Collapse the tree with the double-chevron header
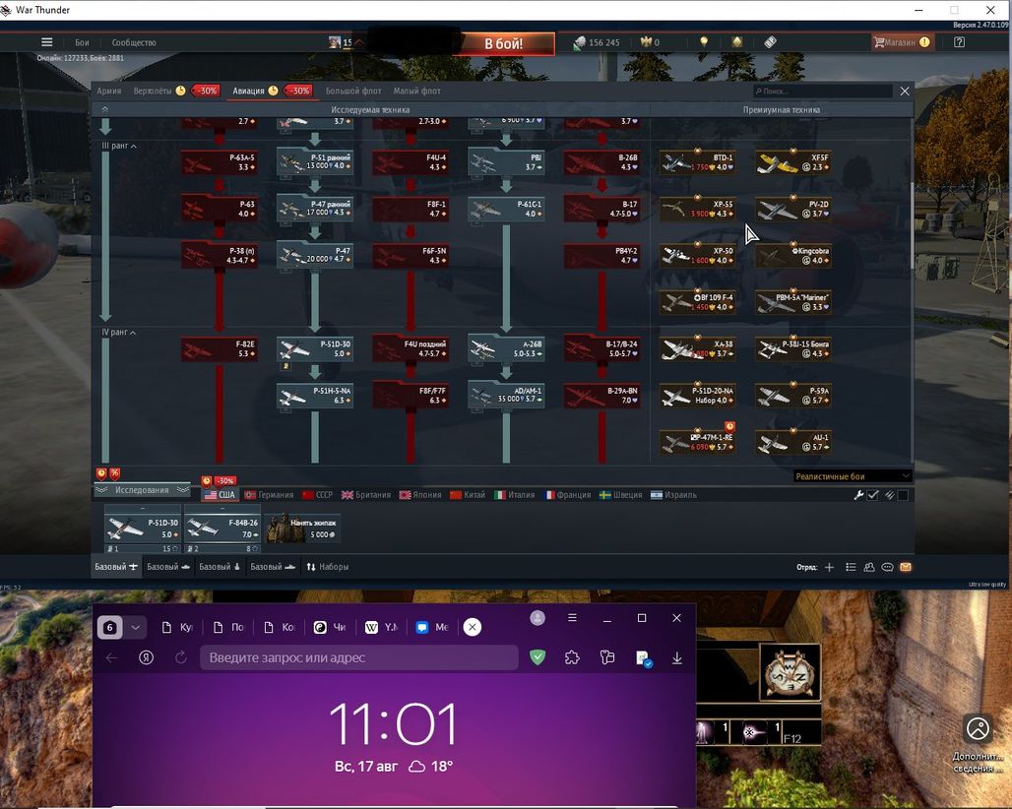The width and height of the screenshot is (1012, 809). [105, 109]
